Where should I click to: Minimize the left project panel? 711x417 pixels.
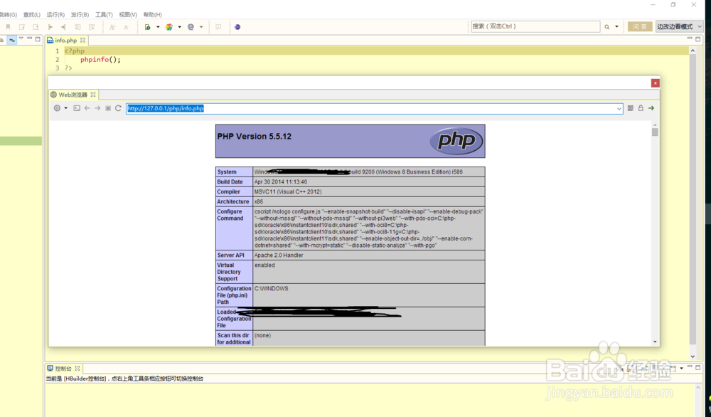29,39
